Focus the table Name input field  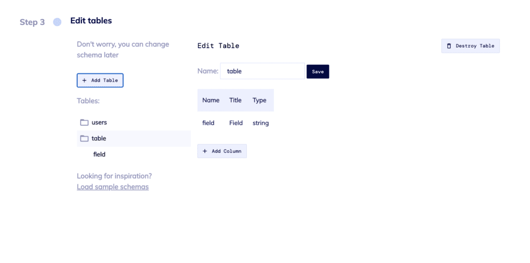(x=262, y=71)
